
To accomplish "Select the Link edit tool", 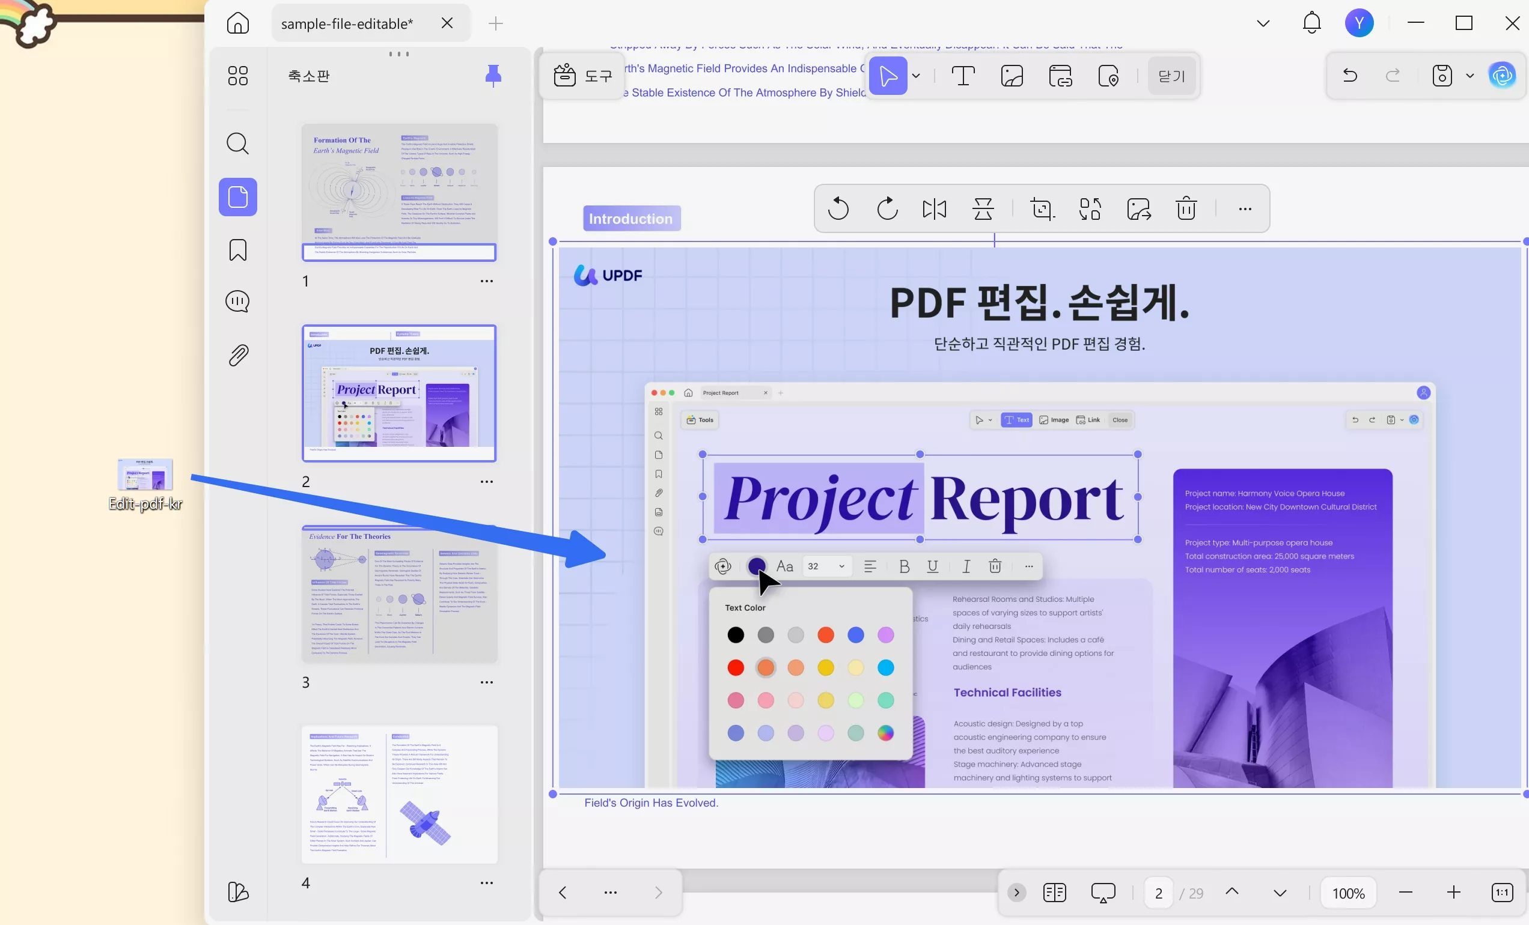I will (1060, 76).
